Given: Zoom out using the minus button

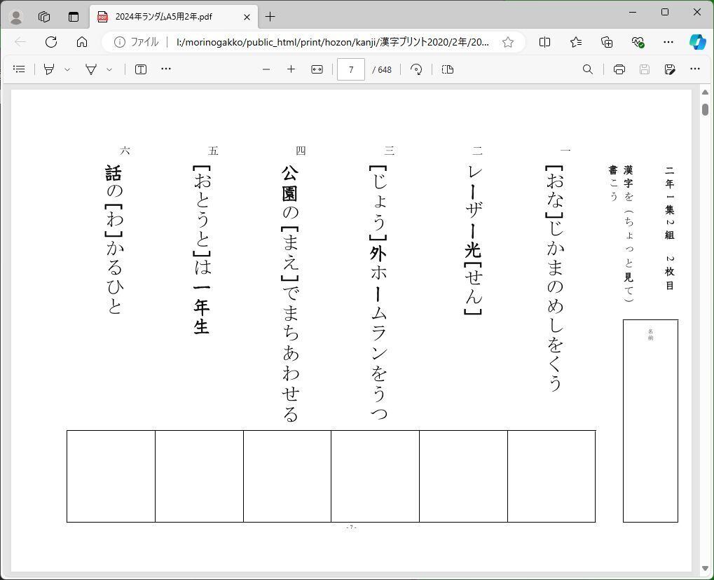Looking at the screenshot, I should (x=266, y=69).
